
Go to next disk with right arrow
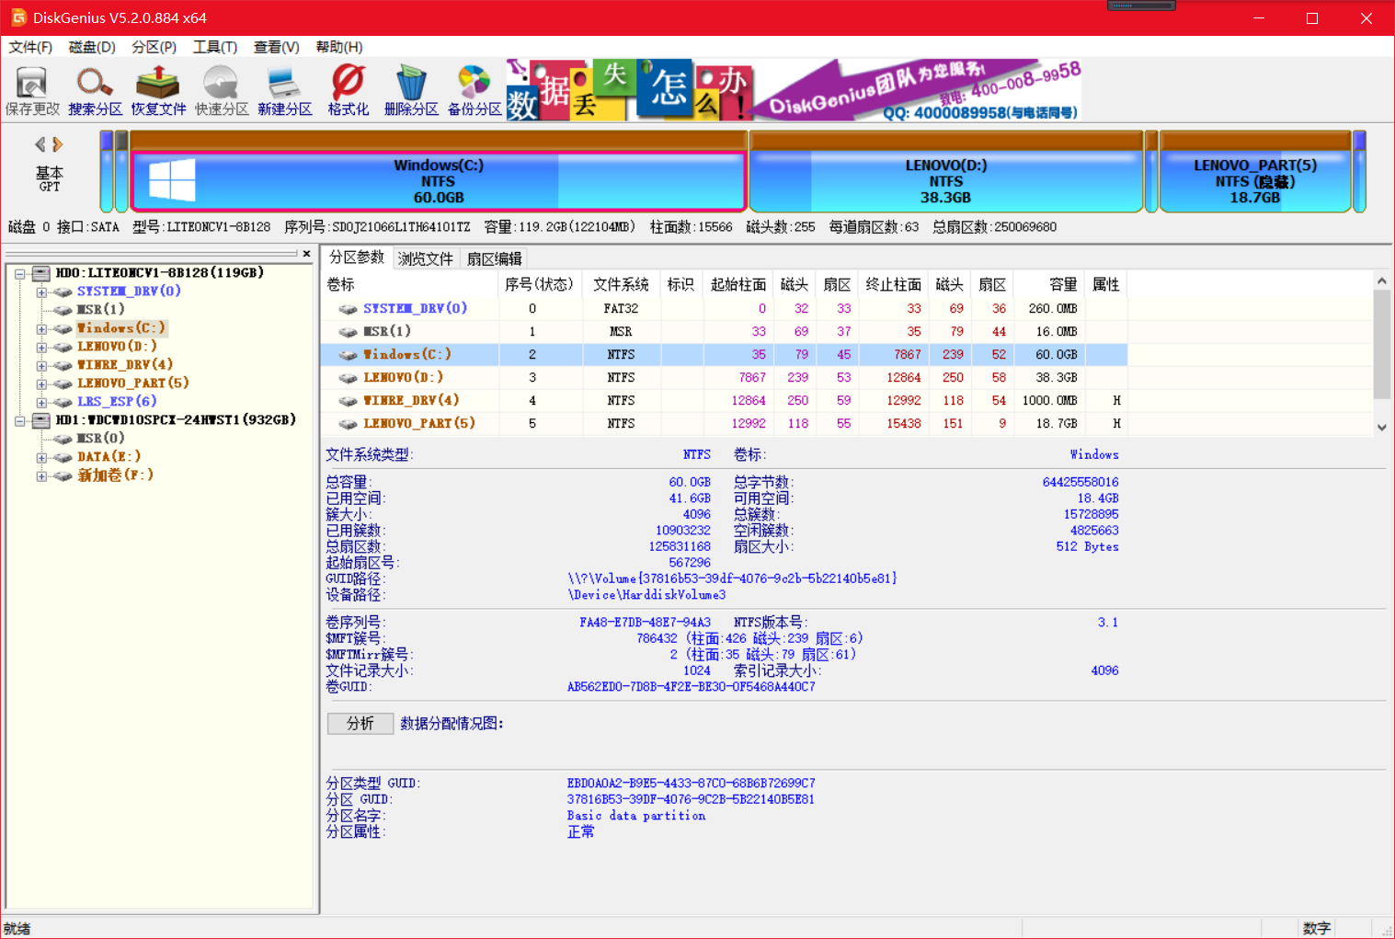pos(58,144)
